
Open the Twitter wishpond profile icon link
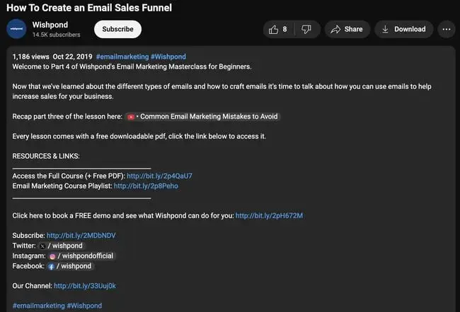coord(42,246)
